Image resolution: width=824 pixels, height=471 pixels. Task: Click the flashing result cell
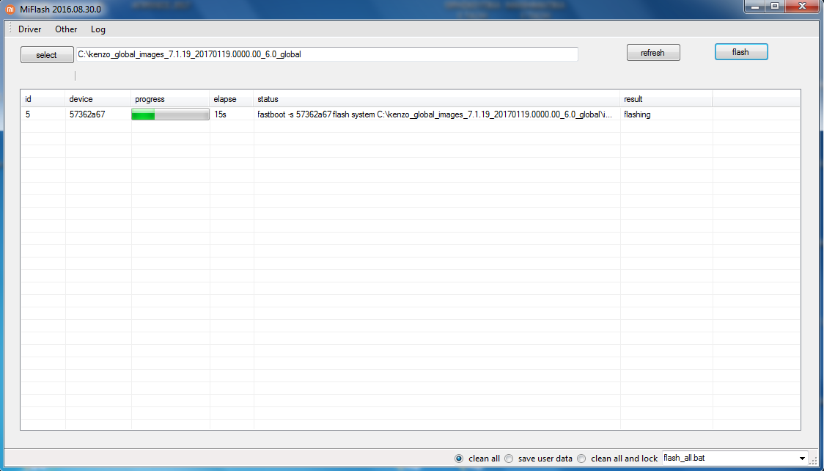[637, 114]
